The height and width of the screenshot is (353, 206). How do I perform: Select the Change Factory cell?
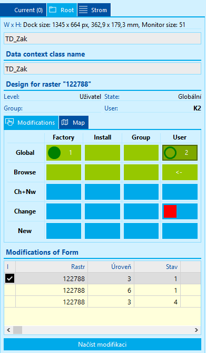pyautogui.click(x=64, y=211)
